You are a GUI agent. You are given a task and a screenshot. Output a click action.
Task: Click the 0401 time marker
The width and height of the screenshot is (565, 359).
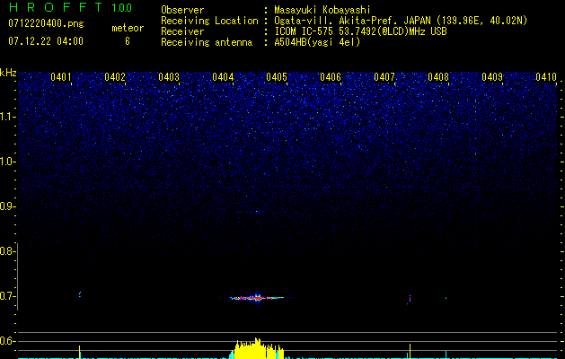[x=62, y=77]
